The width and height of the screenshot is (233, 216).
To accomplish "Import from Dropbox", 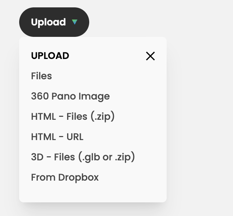I will point(65,177).
